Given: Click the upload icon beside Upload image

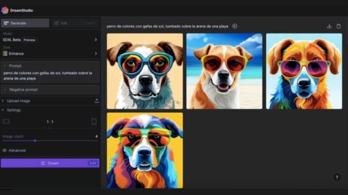Looking at the screenshot, I should coord(96,101).
